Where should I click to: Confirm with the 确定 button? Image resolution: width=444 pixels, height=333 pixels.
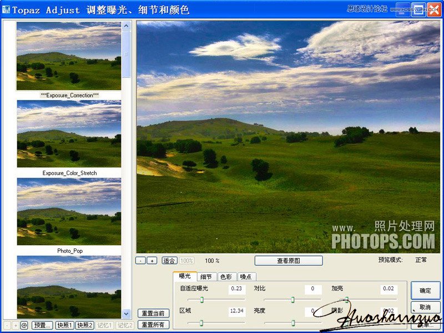click(425, 290)
